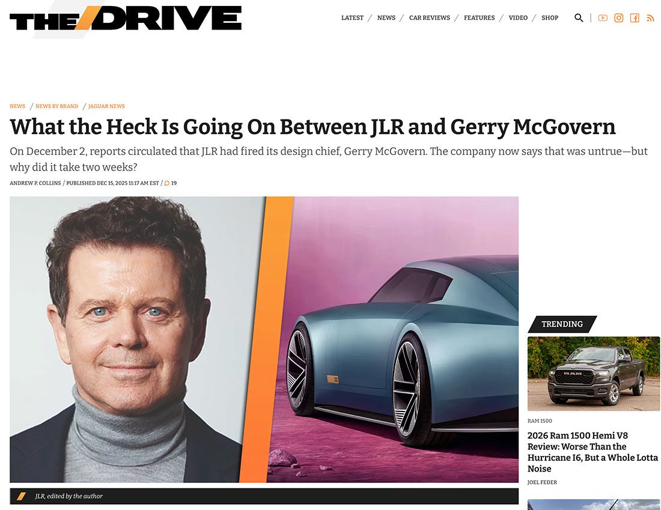Screen dimensions: 661x510
Task: Go to the Latest menu item
Action: pyautogui.click(x=352, y=17)
